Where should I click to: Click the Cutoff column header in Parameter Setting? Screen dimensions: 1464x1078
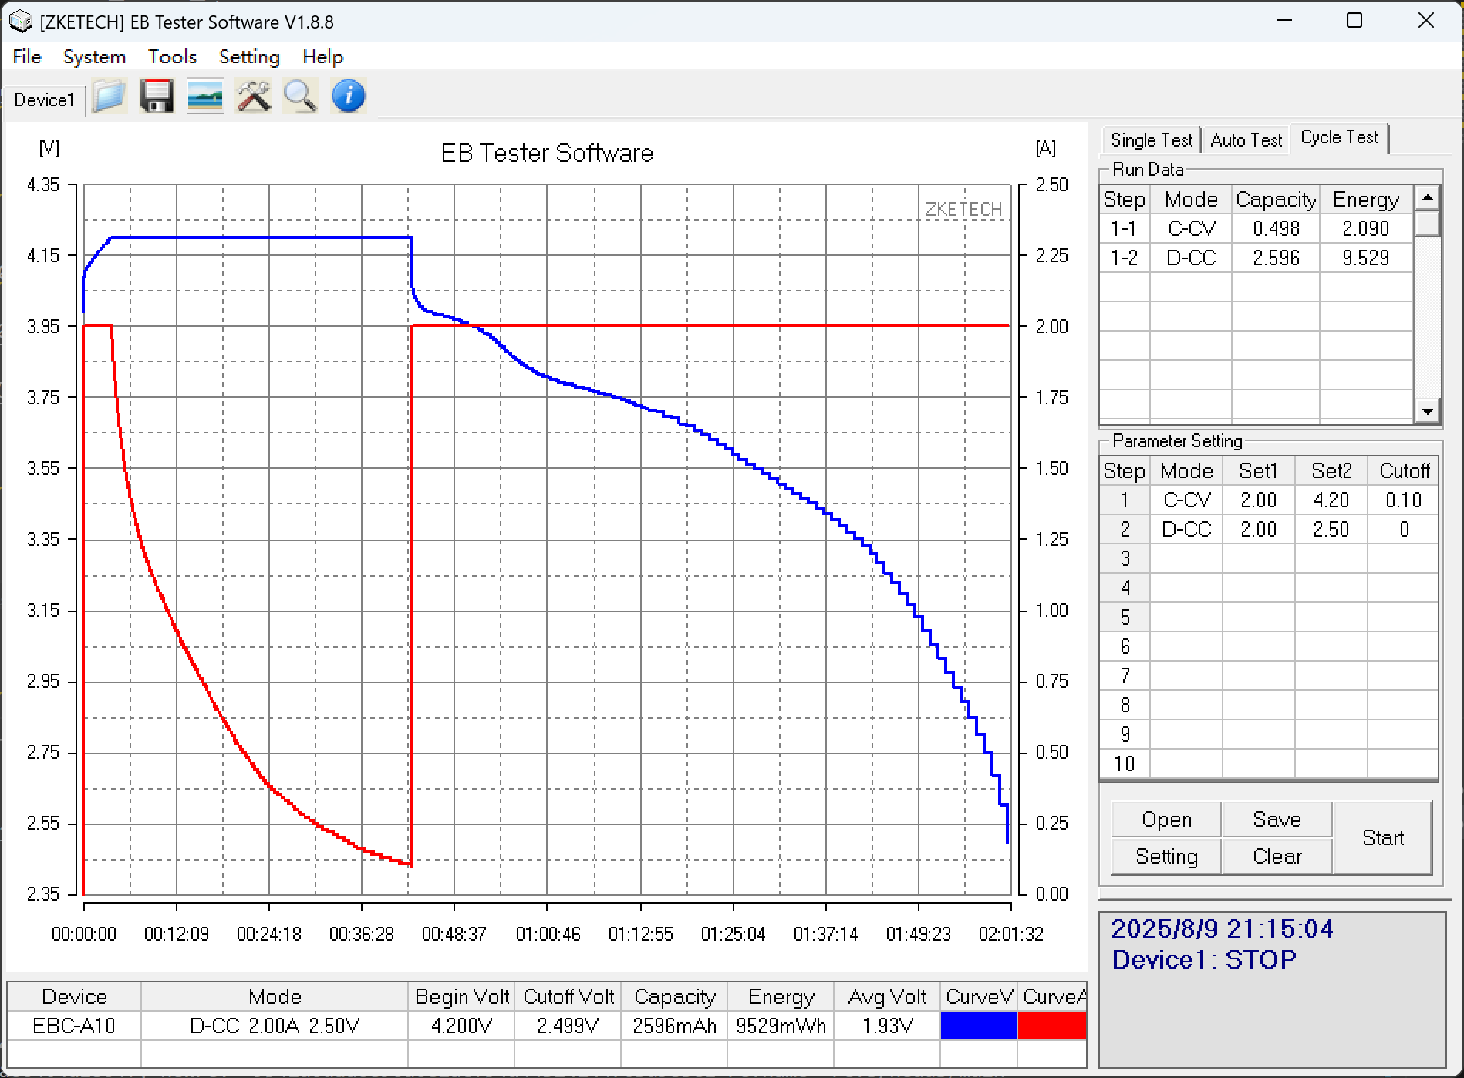point(1404,471)
